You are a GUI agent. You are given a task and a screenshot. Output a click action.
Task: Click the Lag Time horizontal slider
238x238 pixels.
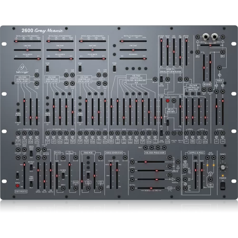pos(151,188)
